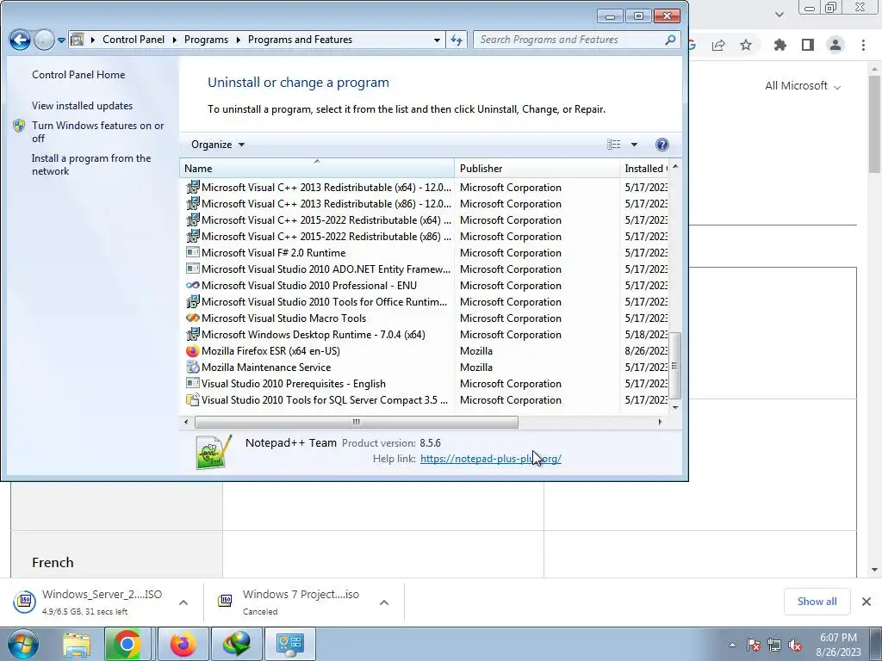
Task: Show hidden tray icons arrow
Action: coord(732,645)
